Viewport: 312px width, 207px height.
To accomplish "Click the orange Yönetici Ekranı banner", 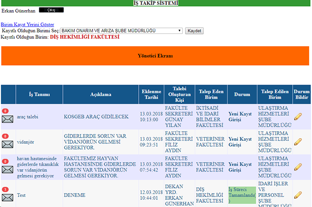I will click(x=156, y=56).
